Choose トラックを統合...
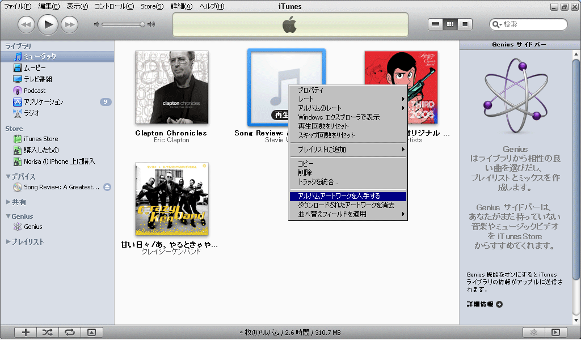 pos(348,182)
